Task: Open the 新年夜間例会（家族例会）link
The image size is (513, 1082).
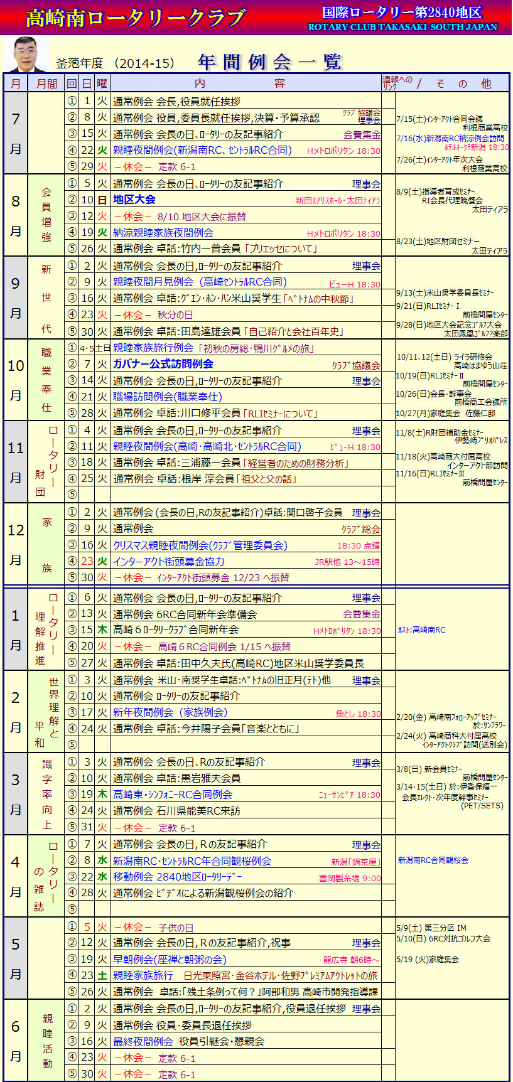Action: pyautogui.click(x=170, y=712)
